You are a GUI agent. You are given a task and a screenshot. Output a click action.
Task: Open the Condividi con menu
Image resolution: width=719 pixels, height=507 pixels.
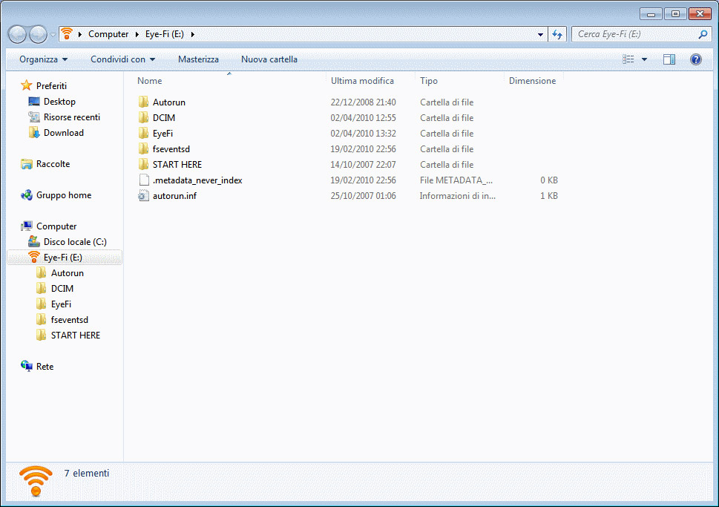[122, 59]
